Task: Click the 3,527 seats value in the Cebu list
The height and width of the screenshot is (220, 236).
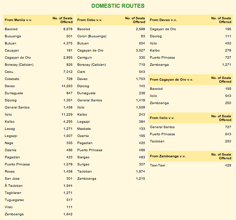Action: pyautogui.click(x=140, y=51)
